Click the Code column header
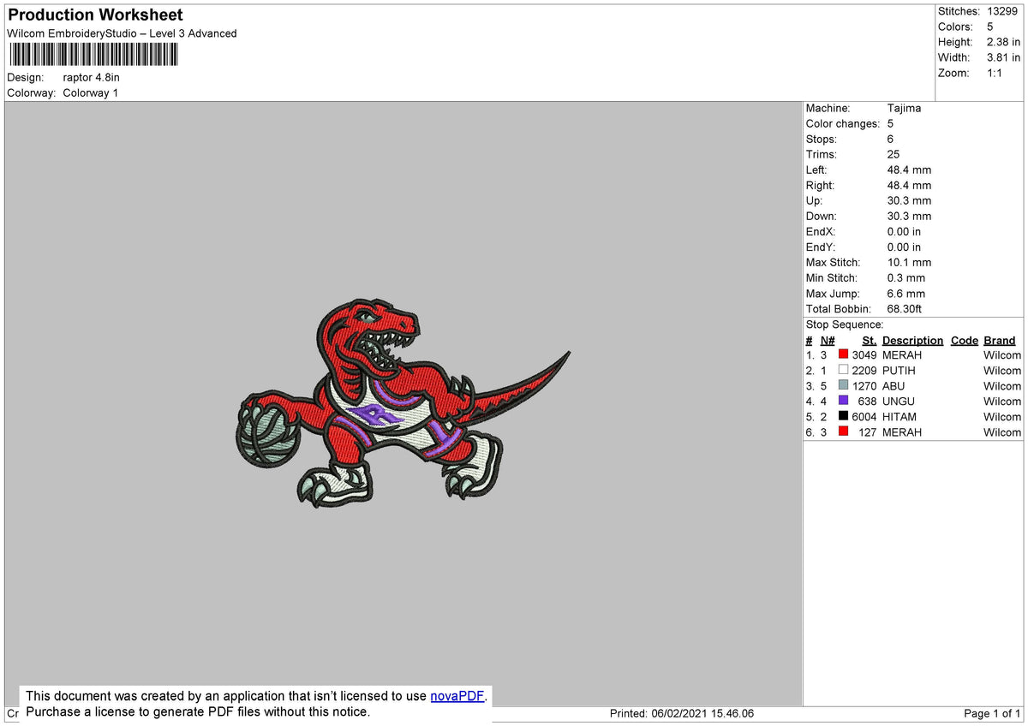Image resolution: width=1028 pixels, height=726 pixels. pos(964,340)
